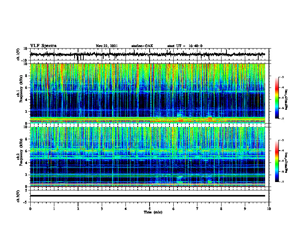This screenshot has width=303, height=234.
Task: Click time-axis tick label "6"
Action: pos(174,209)
